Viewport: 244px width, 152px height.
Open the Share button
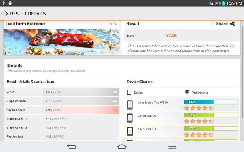tap(225, 24)
